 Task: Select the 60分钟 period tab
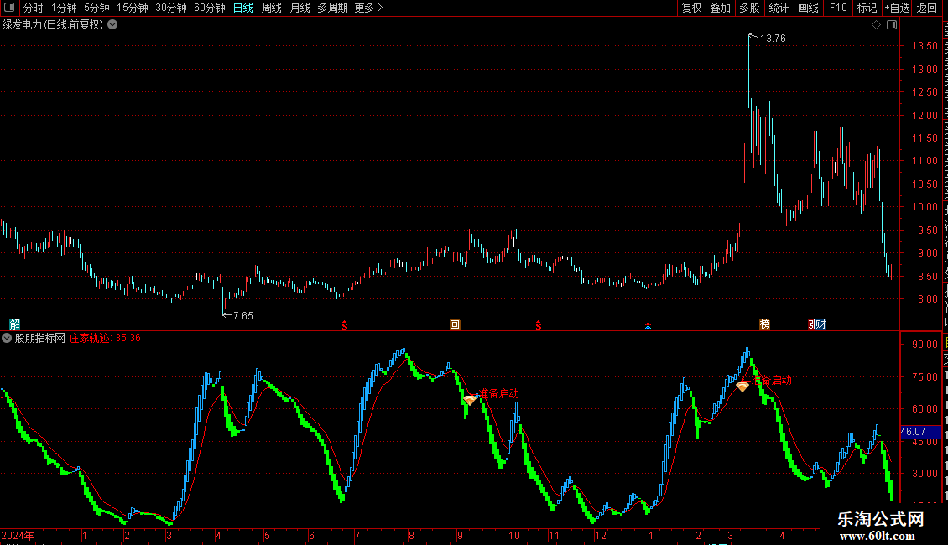[x=210, y=8]
